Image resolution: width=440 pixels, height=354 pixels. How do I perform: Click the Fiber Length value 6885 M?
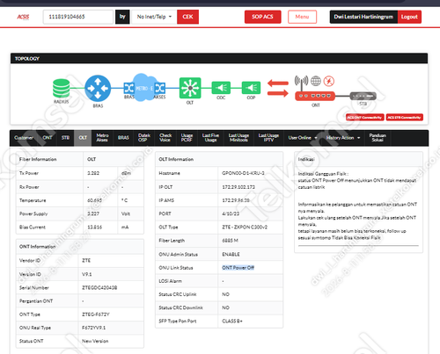tap(230, 241)
